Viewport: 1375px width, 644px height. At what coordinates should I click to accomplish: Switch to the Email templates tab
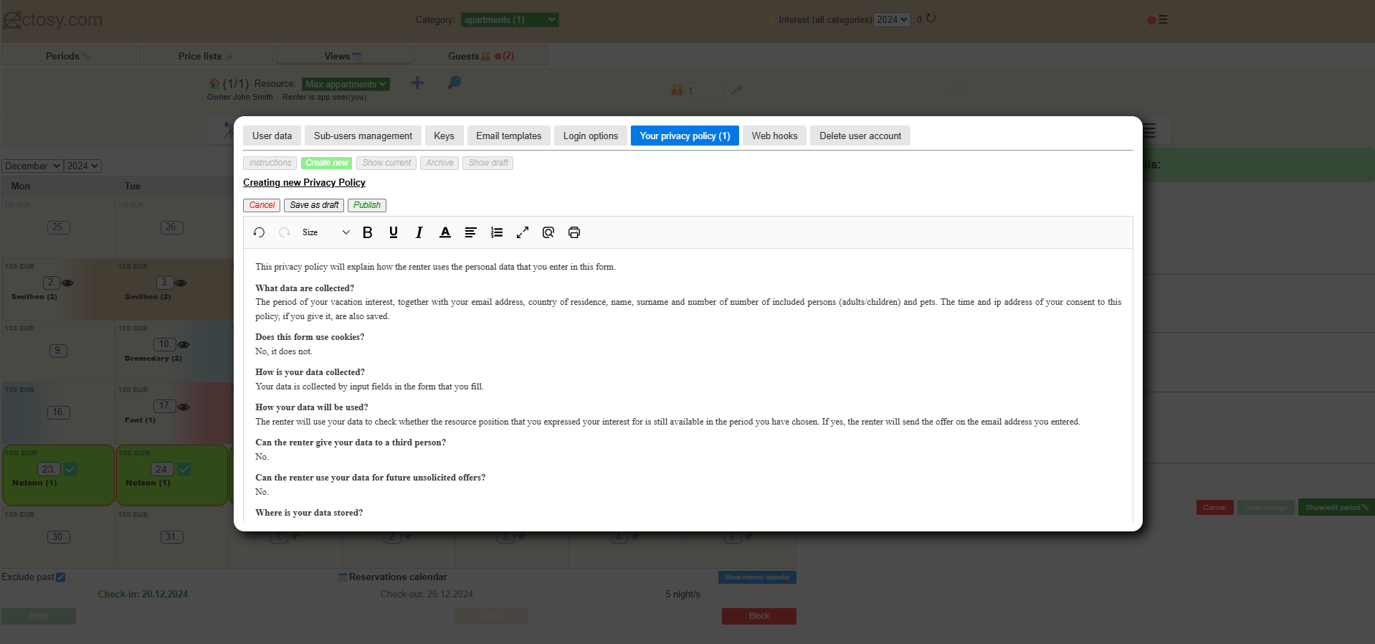508,136
